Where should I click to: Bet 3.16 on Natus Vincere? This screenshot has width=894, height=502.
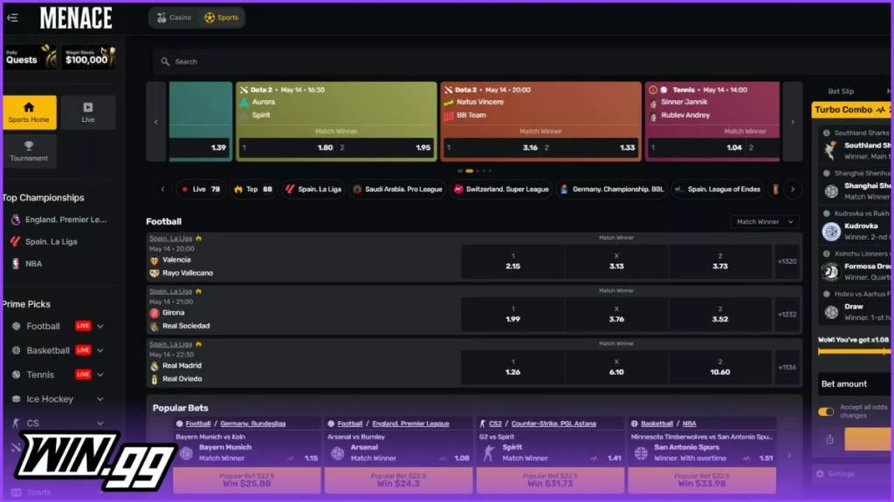click(492, 148)
